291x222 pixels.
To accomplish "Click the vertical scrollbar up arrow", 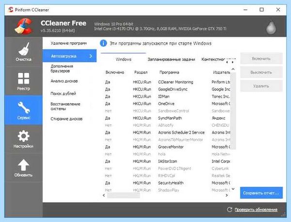I will (233, 69).
